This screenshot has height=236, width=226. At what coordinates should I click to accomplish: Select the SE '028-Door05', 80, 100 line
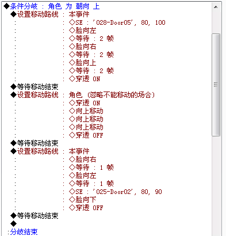click(117, 22)
